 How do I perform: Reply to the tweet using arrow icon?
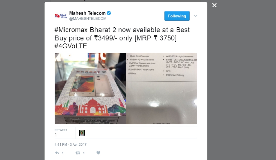click(57, 153)
